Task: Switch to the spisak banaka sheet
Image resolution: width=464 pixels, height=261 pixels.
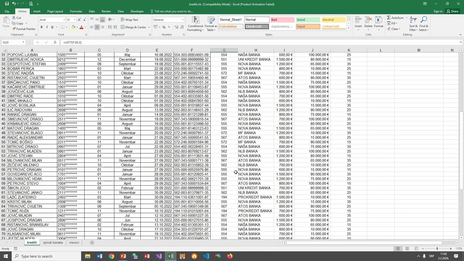Action: click(x=53, y=243)
